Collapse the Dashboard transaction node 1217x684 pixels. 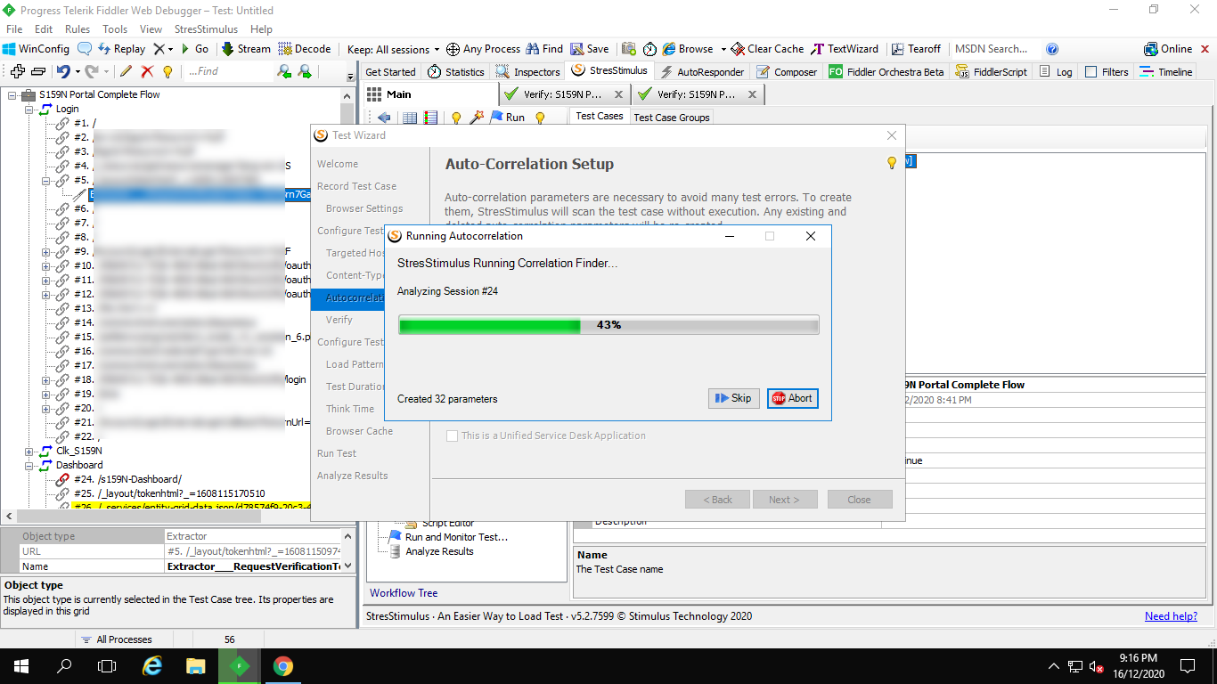tap(29, 465)
